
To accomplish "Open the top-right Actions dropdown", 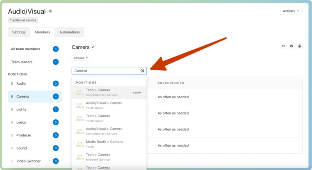I will coord(291,11).
